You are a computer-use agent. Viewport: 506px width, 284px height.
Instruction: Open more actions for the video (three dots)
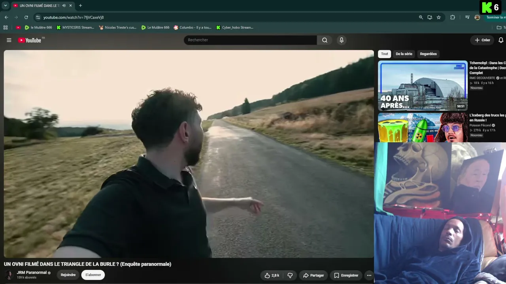pos(369,275)
